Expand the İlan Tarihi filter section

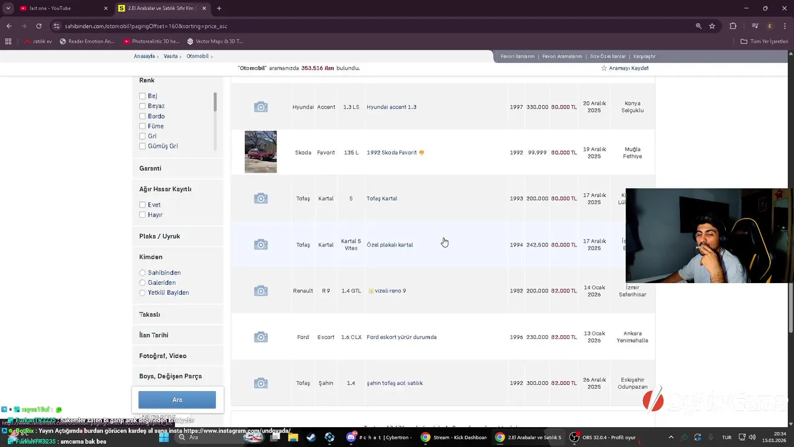[177, 335]
